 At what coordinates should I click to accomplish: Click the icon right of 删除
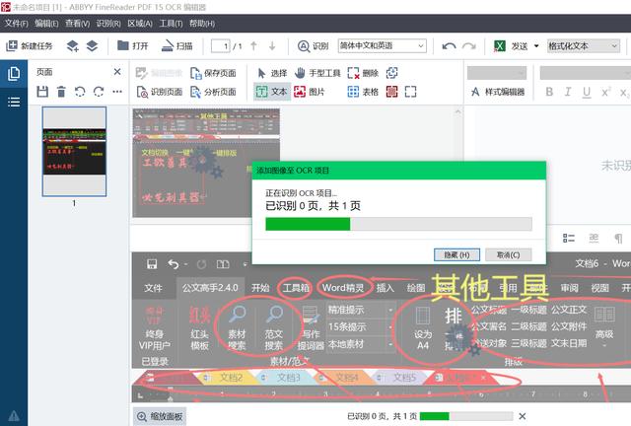click(x=392, y=73)
